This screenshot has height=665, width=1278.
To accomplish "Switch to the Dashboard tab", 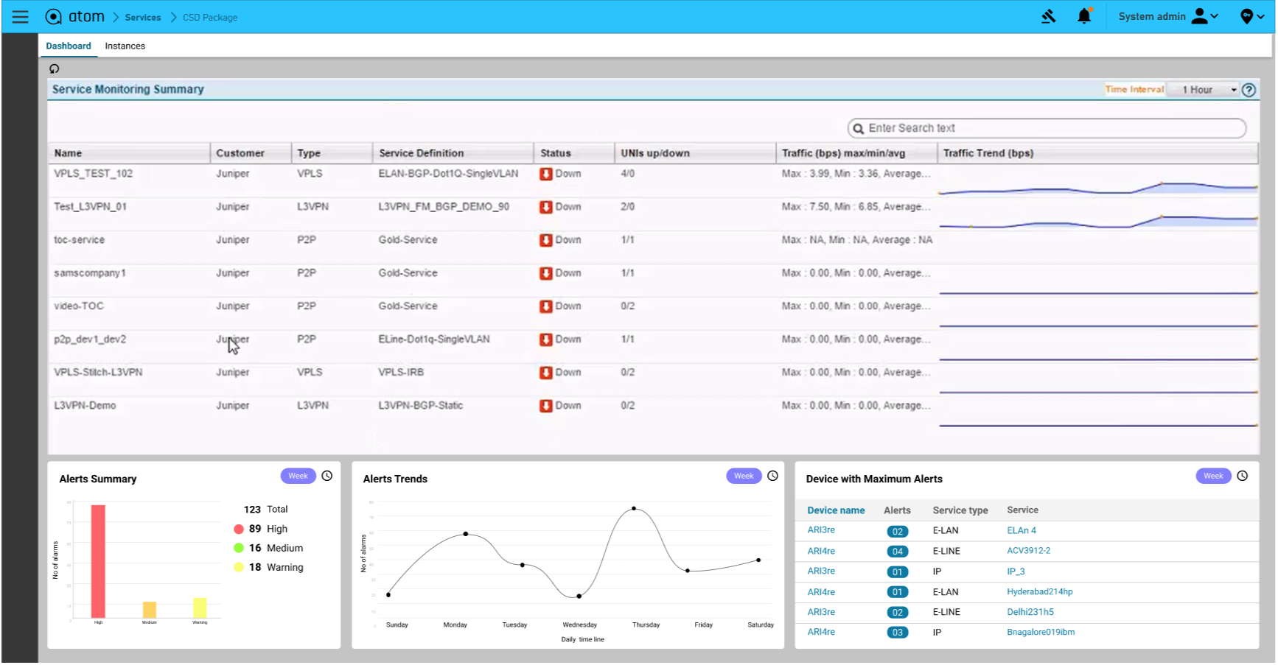I will 69,46.
